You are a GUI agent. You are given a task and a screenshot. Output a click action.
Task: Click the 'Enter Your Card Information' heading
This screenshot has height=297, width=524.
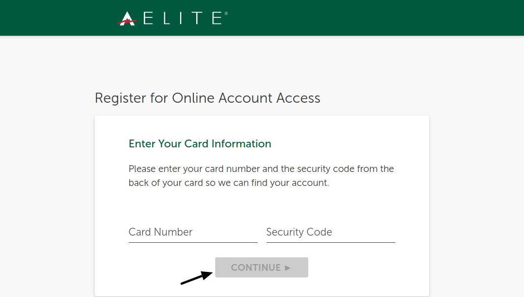(200, 143)
